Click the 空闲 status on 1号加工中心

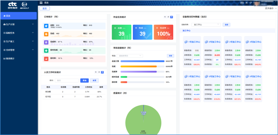[197, 50]
